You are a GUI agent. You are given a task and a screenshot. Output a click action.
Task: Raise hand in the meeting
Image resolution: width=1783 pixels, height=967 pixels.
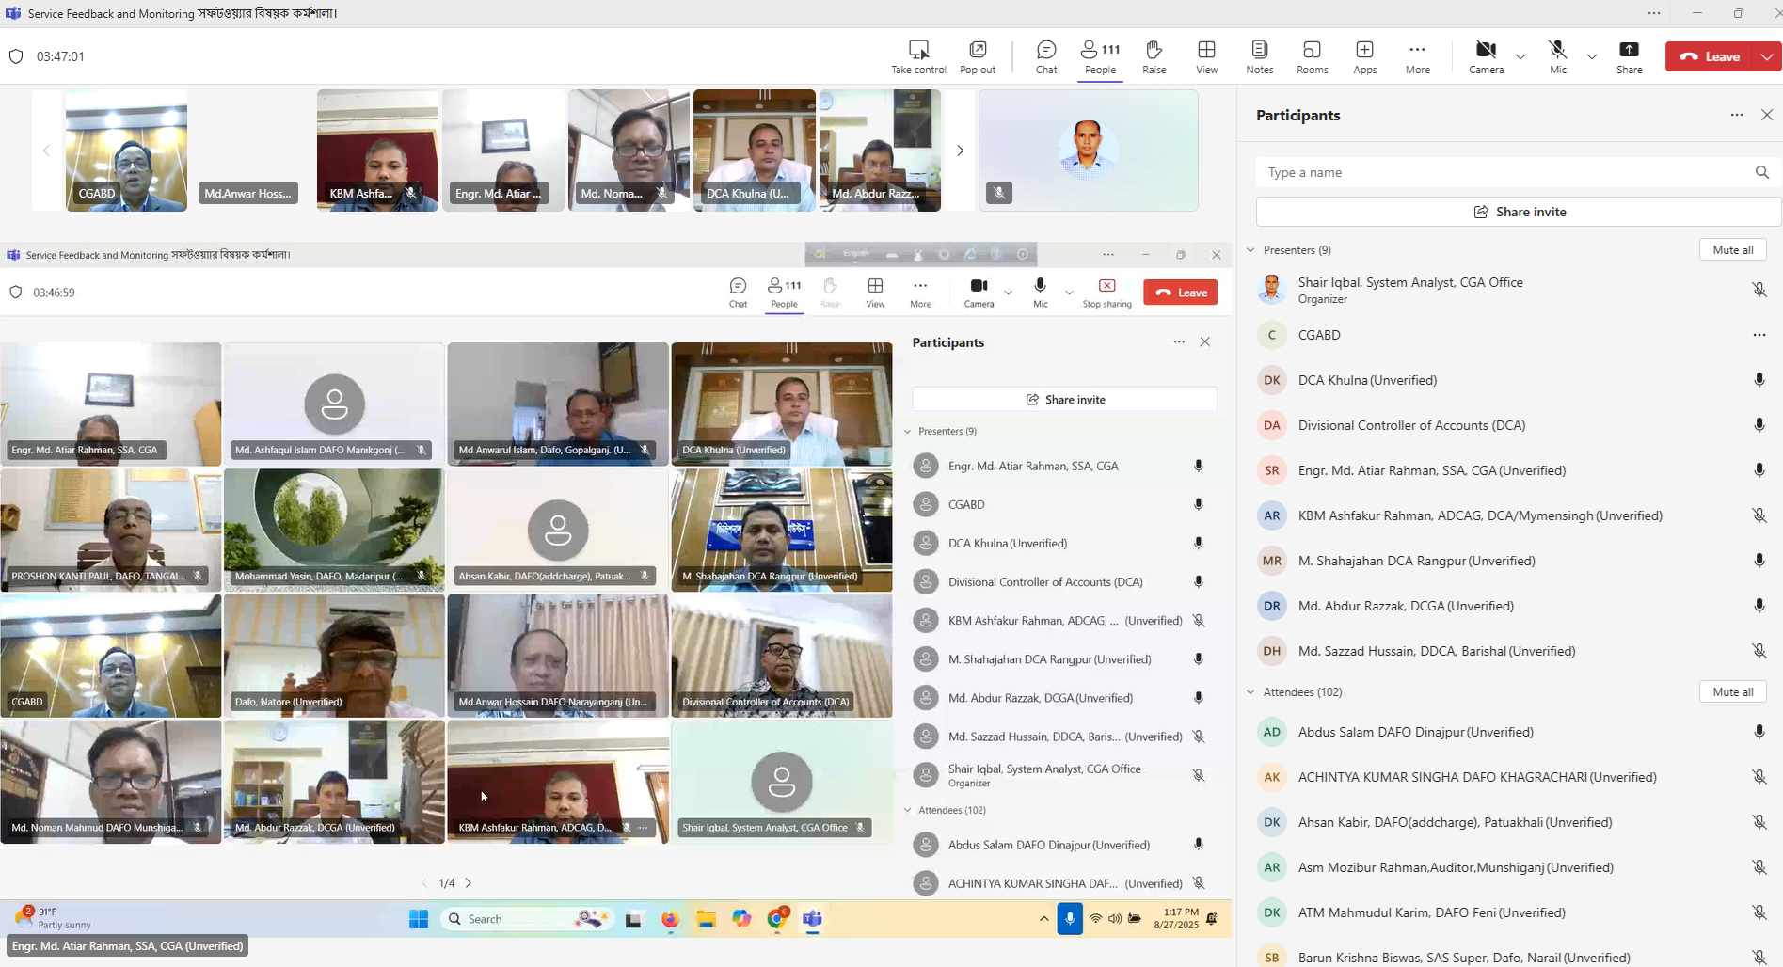point(1154,56)
